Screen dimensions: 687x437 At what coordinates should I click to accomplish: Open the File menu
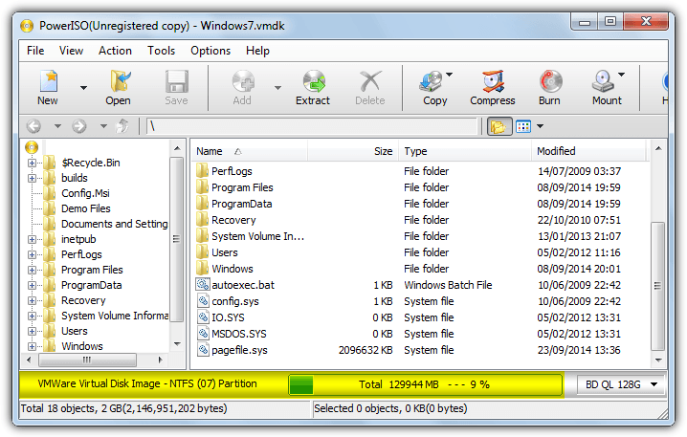tap(35, 51)
